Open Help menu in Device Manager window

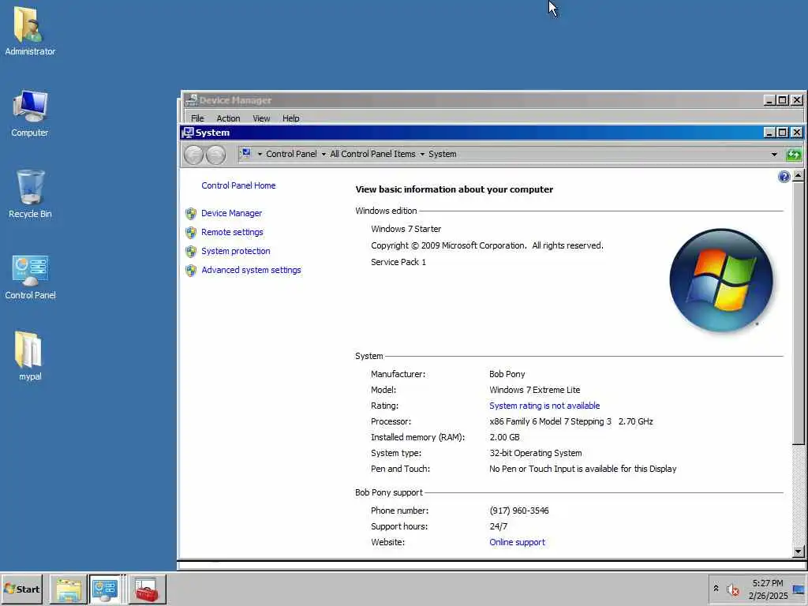coord(290,118)
